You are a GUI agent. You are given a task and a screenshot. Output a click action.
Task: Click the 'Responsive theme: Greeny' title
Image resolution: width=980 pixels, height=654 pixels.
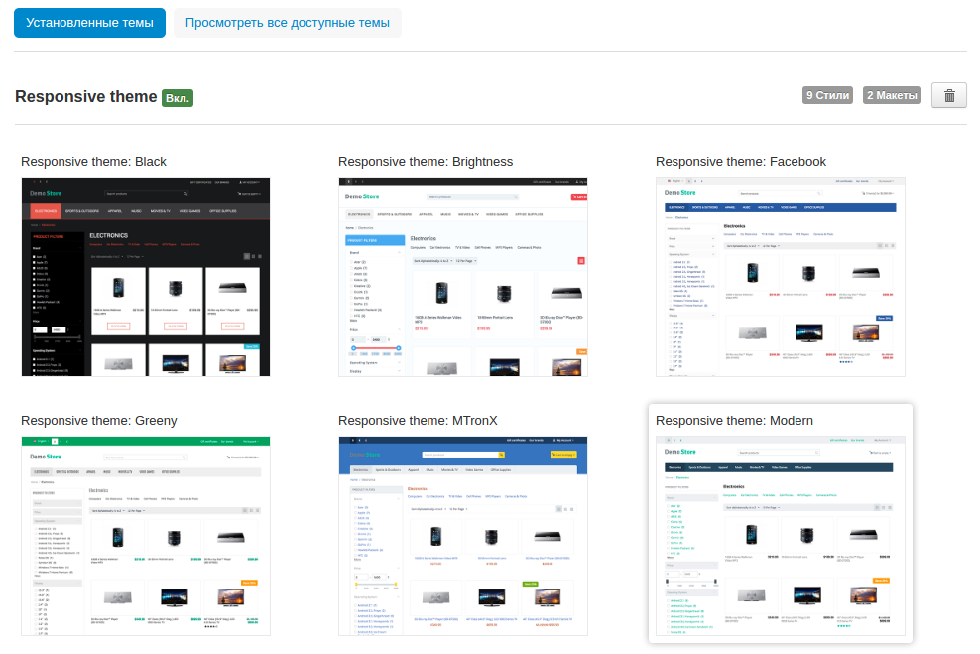point(99,421)
